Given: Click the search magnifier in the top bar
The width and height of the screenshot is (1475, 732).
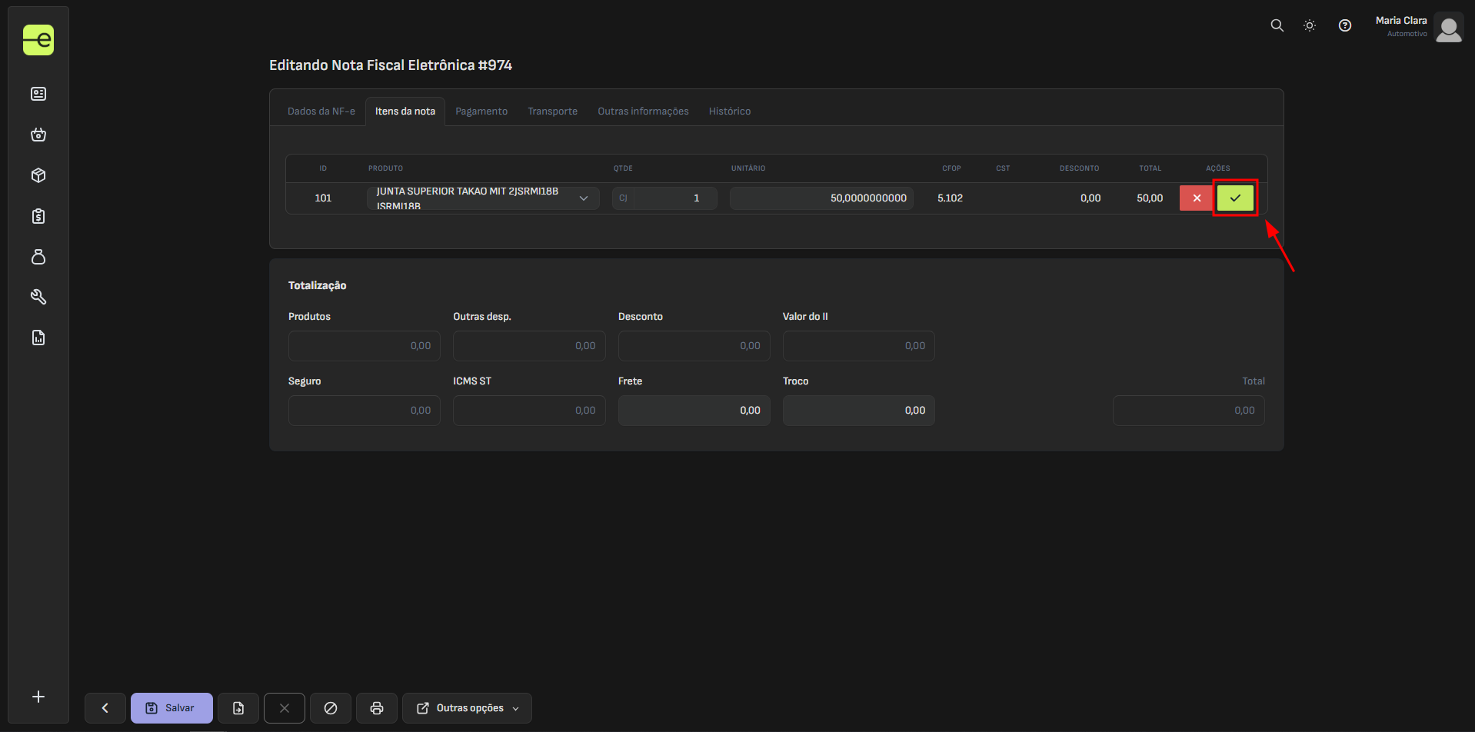Looking at the screenshot, I should point(1277,25).
